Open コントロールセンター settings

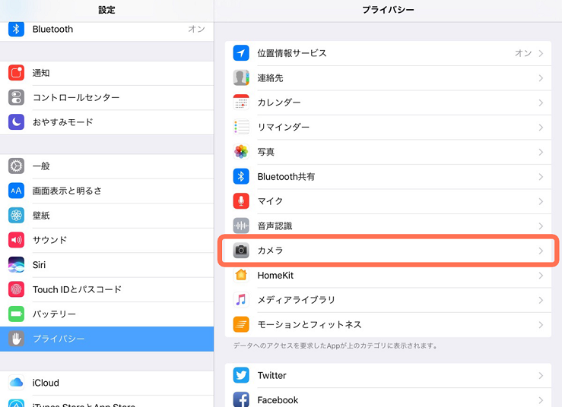click(x=106, y=98)
